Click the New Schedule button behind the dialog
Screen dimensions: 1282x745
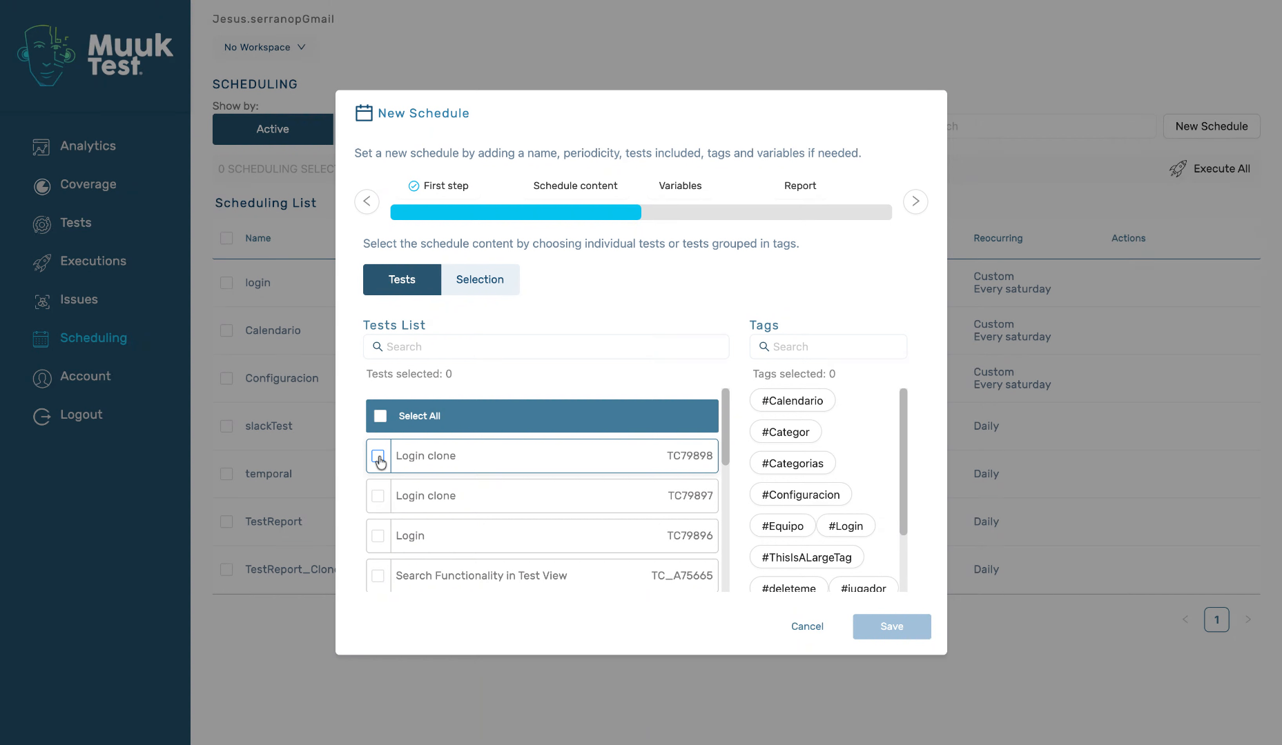1212,126
